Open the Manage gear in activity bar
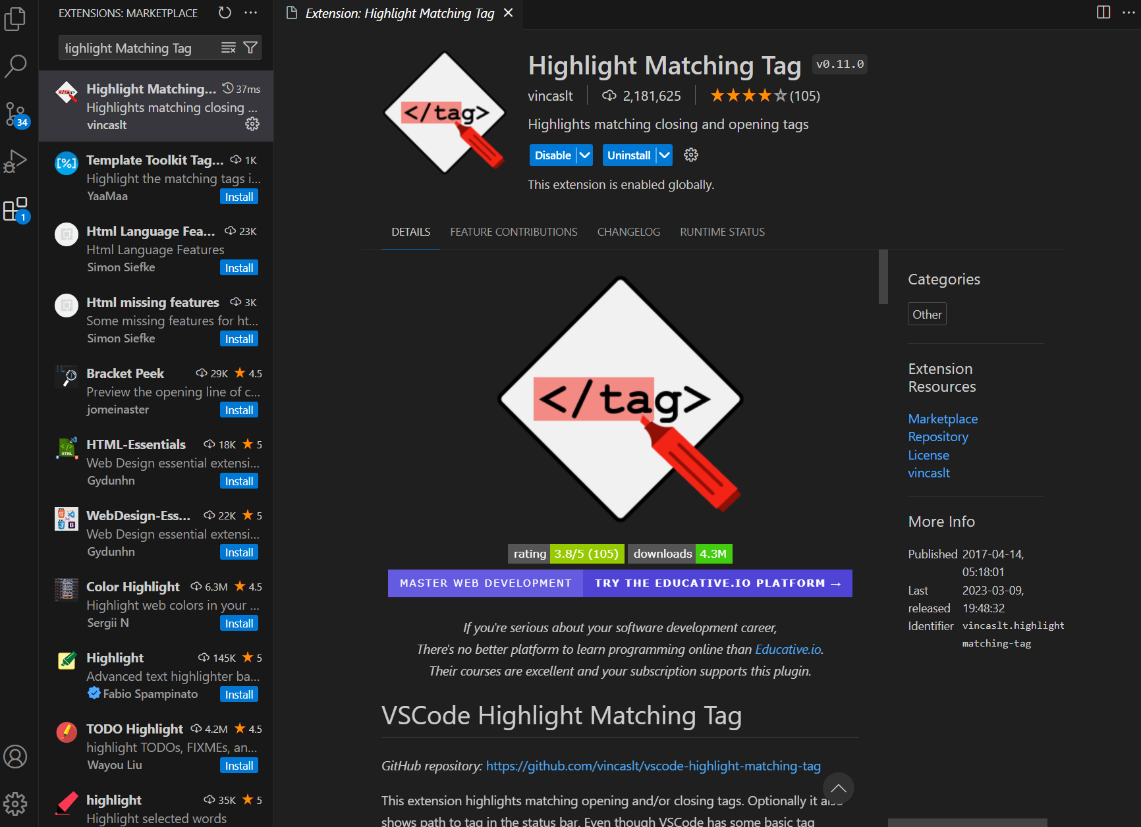The image size is (1141, 827). tap(15, 803)
